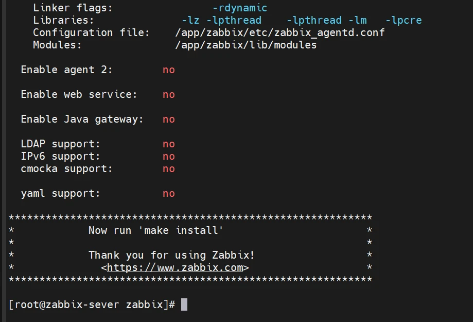Click the -lz library flag
The height and width of the screenshot is (322, 473).
coord(190,20)
